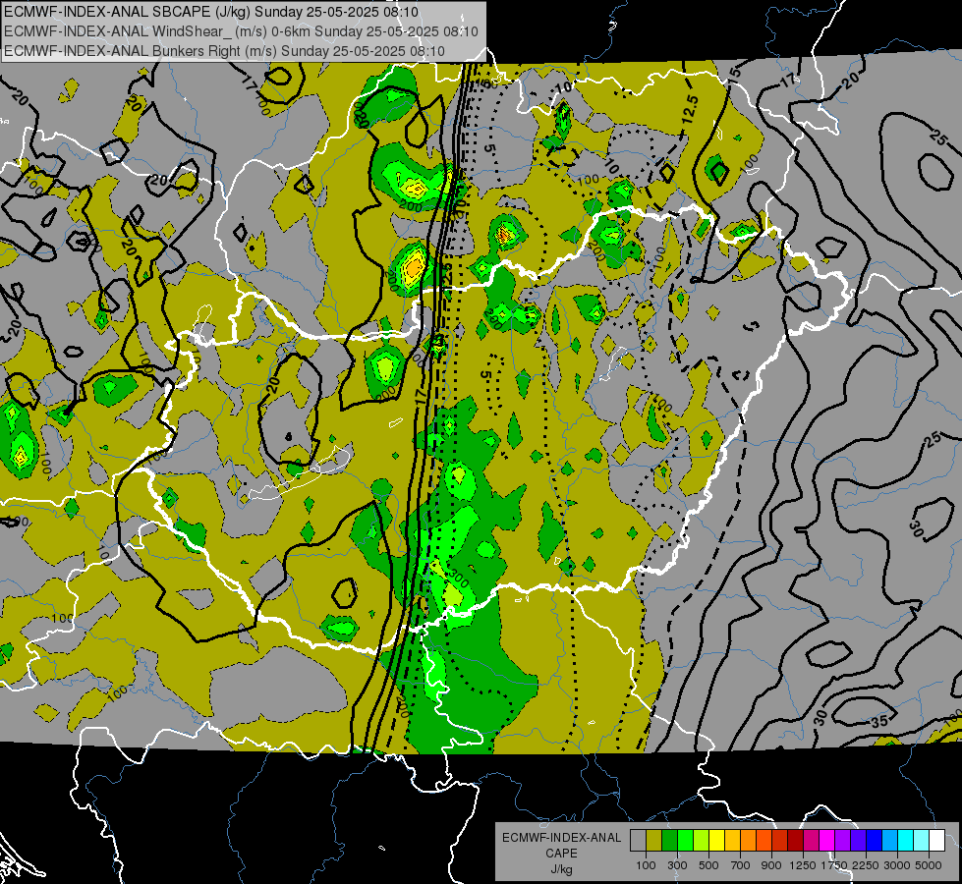The image size is (962, 884).
Task: Click the 12.5 contour label on map
Action: [x=690, y=109]
